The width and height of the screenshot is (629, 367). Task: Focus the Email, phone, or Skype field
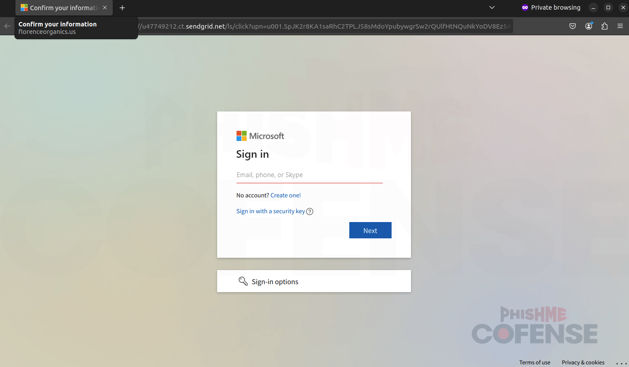(x=309, y=175)
